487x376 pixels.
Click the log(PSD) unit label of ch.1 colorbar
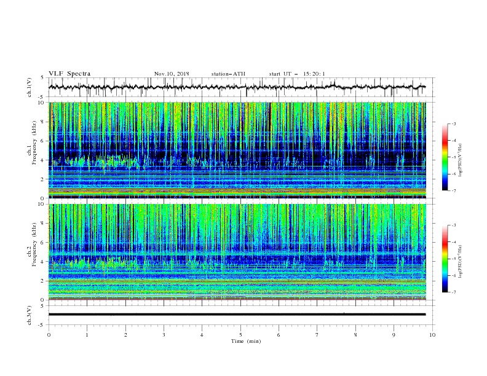[460, 160]
